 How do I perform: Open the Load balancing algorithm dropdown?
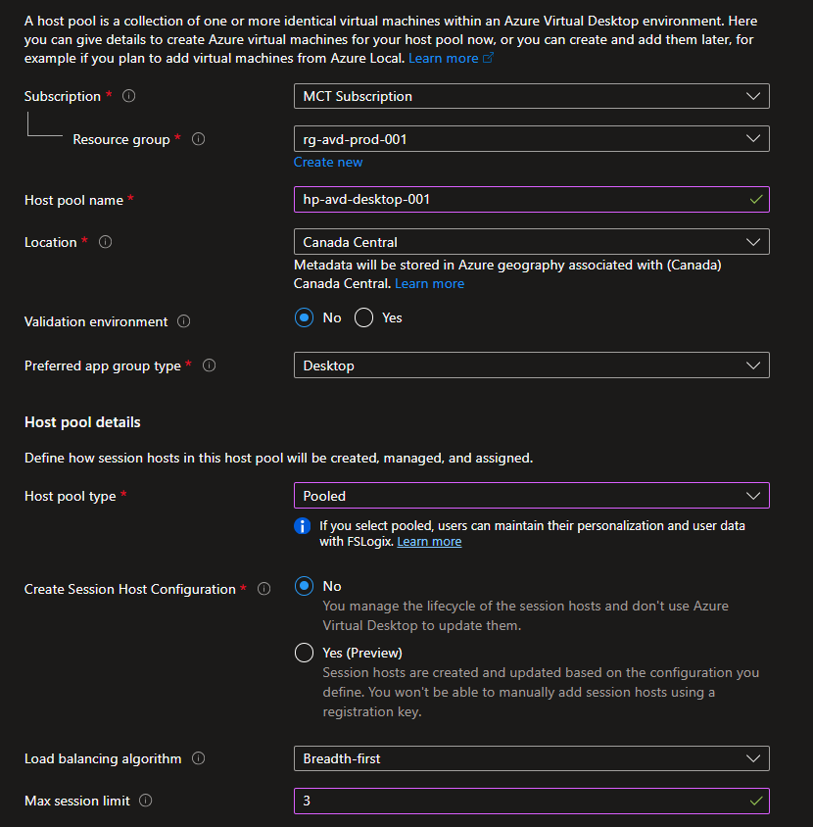point(532,757)
